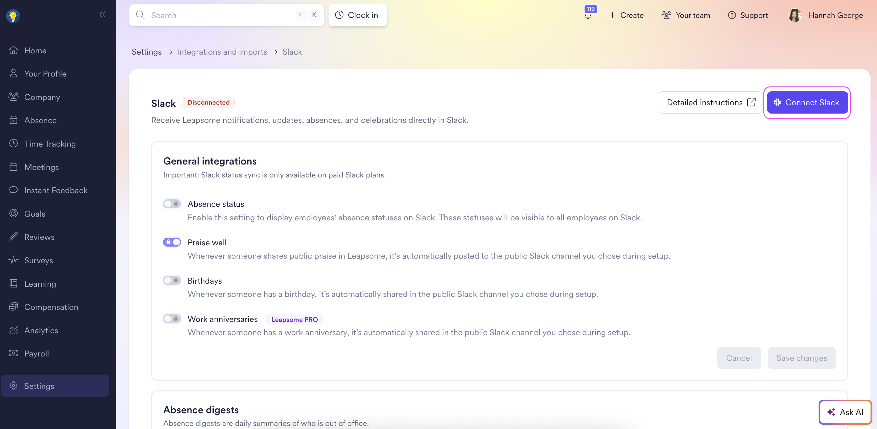Screen dimensions: 877x429
Task: Open Analytics via chart icon
Action: pyautogui.click(x=14, y=330)
